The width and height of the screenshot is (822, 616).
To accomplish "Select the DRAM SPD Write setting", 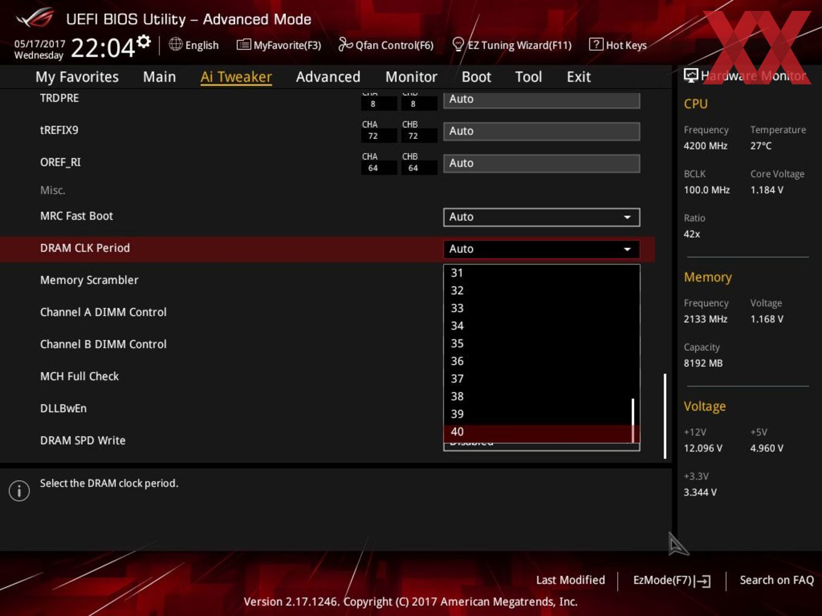I will tap(82, 440).
